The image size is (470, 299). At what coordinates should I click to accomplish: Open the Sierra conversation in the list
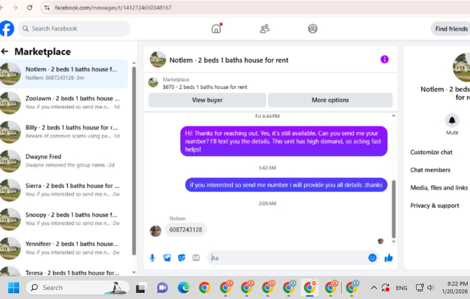click(x=64, y=190)
